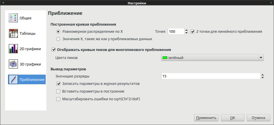Switch to 3D графики page label
The width and height of the screenshot is (274, 125).
point(30,64)
